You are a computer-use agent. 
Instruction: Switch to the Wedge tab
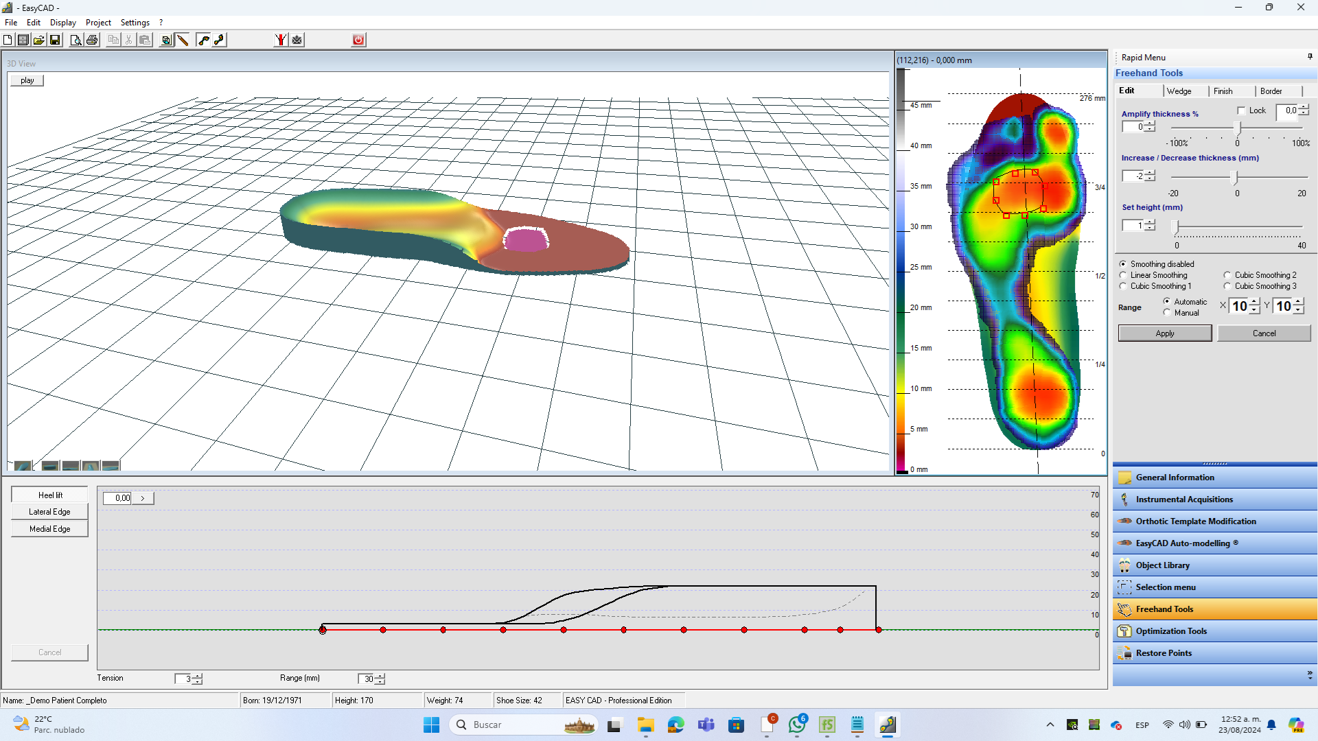1179,91
